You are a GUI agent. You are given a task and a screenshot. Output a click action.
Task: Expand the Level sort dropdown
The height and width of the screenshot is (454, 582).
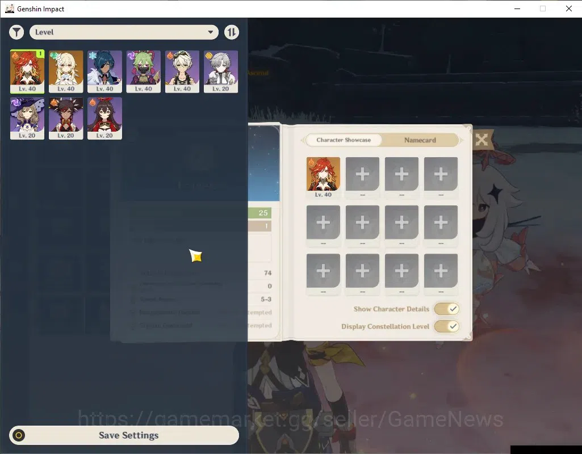point(124,32)
